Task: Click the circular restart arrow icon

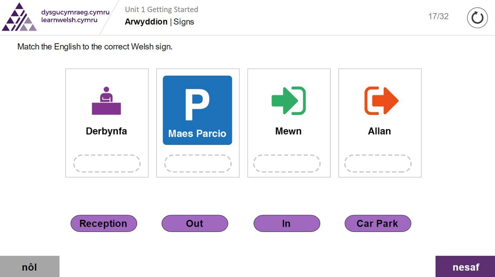Action: [477, 18]
